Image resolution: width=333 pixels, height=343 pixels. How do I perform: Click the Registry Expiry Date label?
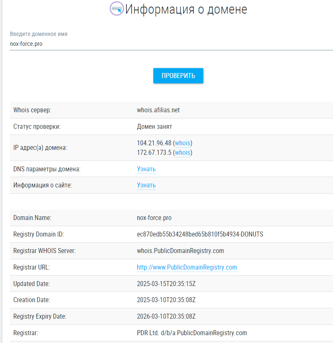[40, 317]
